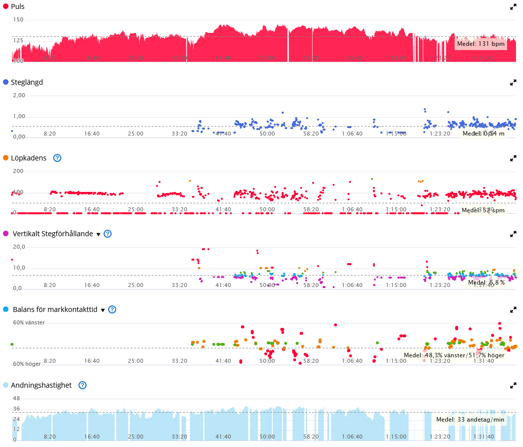Viewport: 523px width, 447px height.
Task: Select the Vertikalt Stegförhållande title
Action: pyautogui.click(x=53, y=234)
